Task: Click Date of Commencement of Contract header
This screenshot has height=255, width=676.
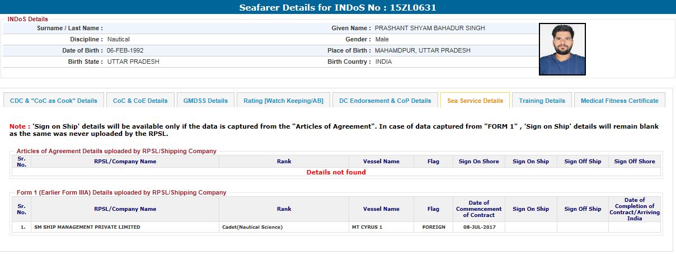Action: pos(478,209)
